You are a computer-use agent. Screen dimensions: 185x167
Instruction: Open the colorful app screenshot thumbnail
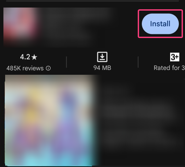[49, 120]
